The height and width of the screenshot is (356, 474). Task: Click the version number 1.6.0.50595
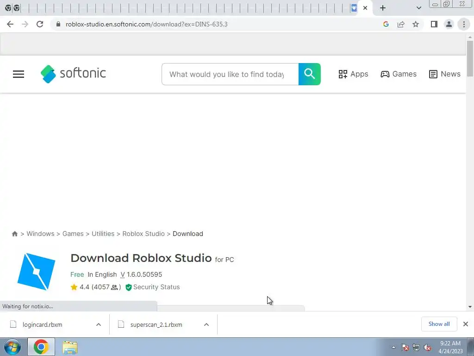(x=144, y=274)
